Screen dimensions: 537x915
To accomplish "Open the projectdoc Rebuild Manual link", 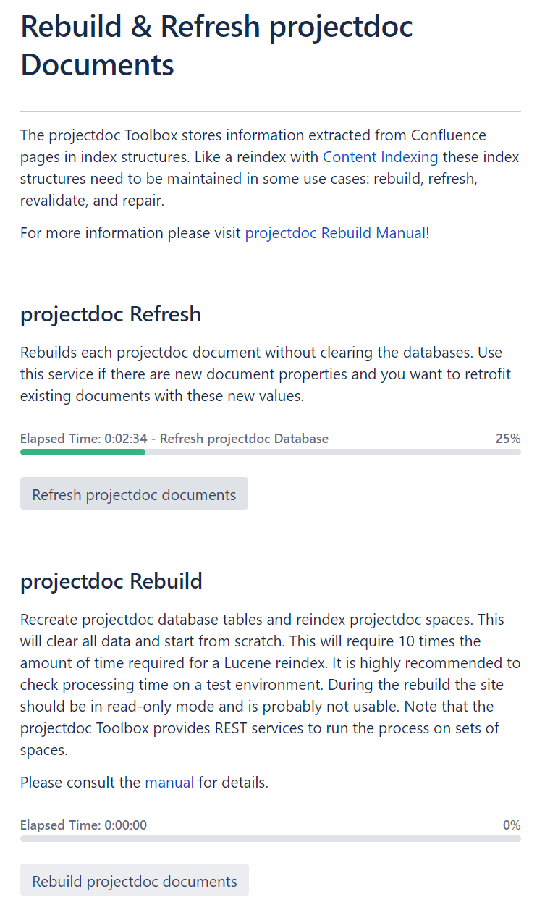I will [x=335, y=233].
